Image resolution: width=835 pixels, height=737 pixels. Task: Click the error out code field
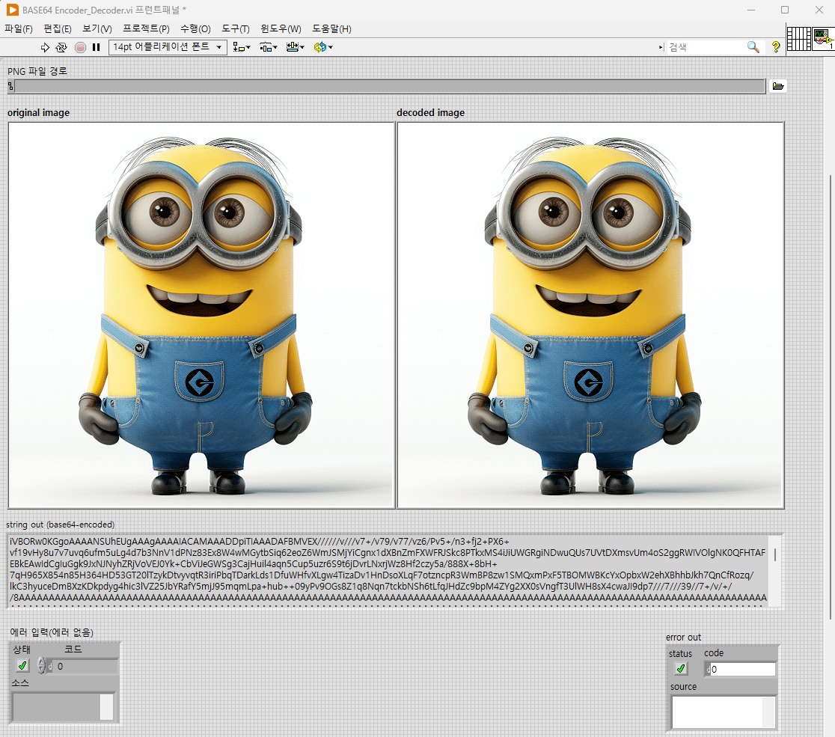click(x=742, y=670)
